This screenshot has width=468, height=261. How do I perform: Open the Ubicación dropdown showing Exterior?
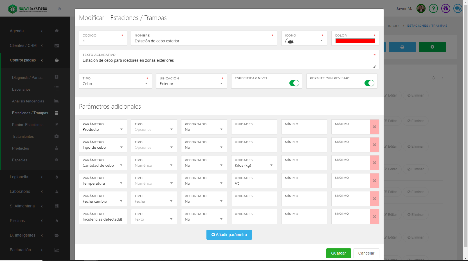191,84
